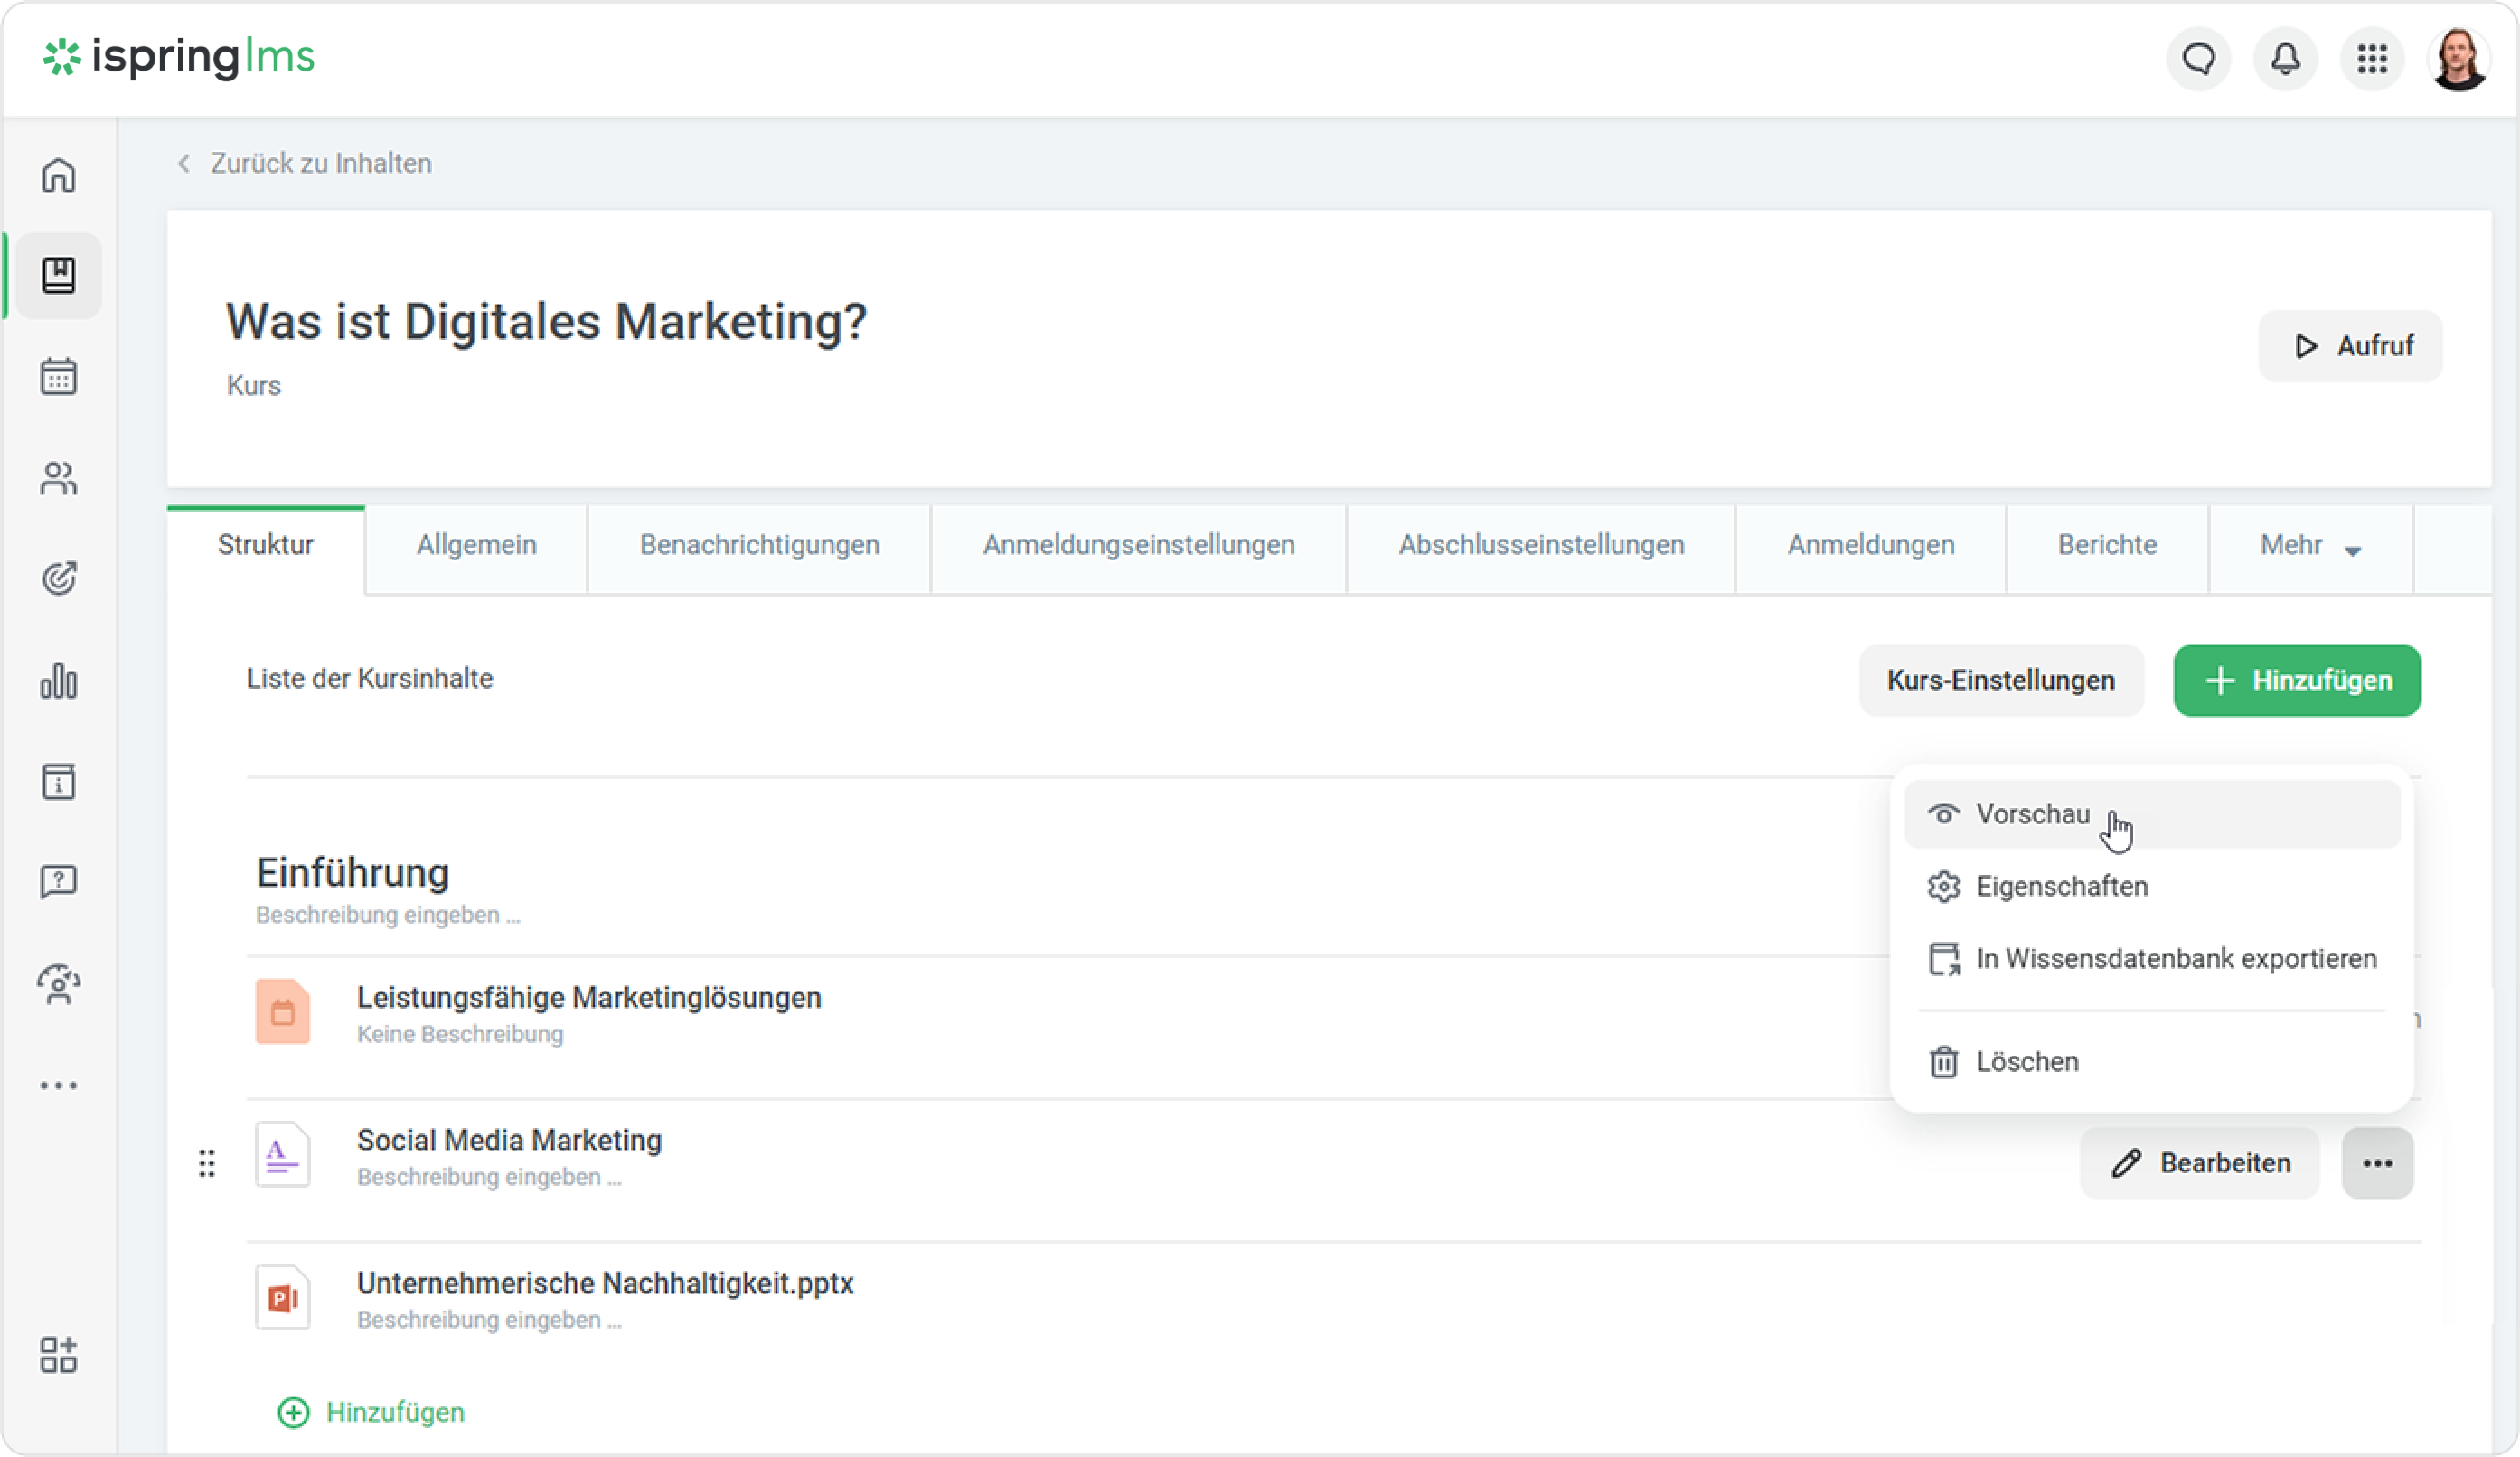
Task: Open three-dots menu for Social Media Marketing
Action: pos(2377,1163)
